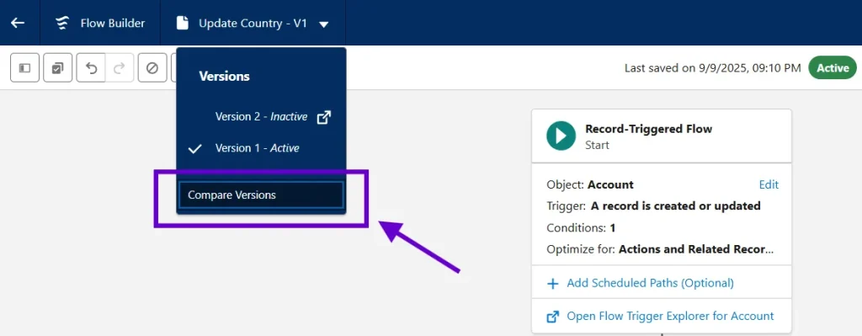Open Version 2 external link icon
The width and height of the screenshot is (862, 336).
[324, 117]
